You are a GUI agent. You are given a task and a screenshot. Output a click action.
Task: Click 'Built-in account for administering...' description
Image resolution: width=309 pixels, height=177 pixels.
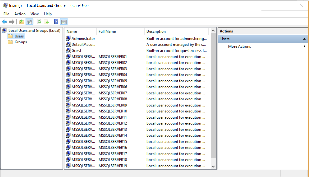click(177, 39)
